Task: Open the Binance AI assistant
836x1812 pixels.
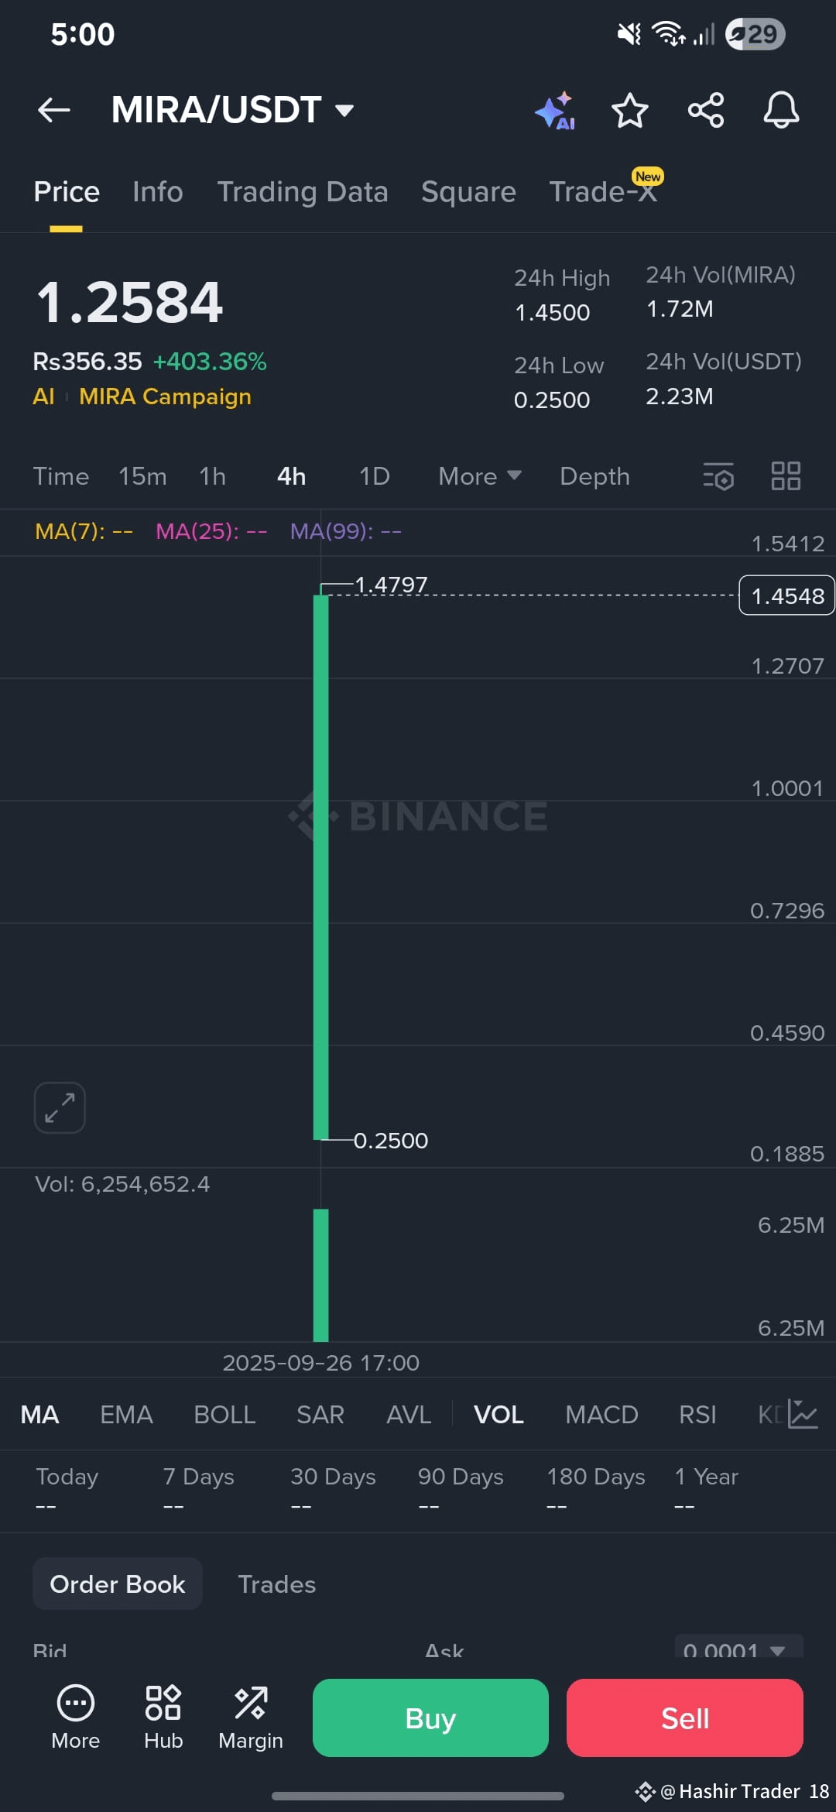Action: [x=554, y=110]
